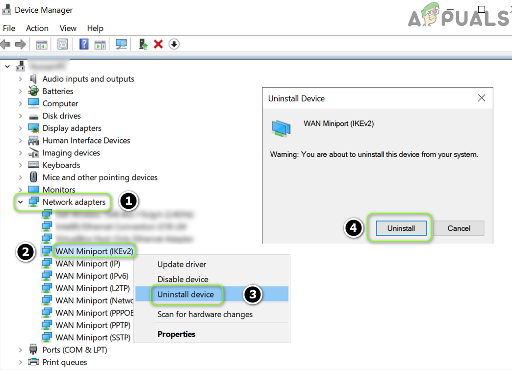The height and width of the screenshot is (370, 512).
Task: Expand the Computer node arrow
Action: click(20, 104)
